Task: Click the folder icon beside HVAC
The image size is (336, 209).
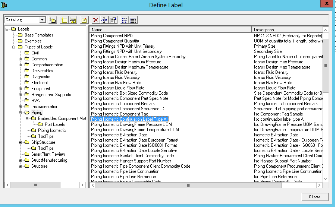Action: tap(27, 101)
